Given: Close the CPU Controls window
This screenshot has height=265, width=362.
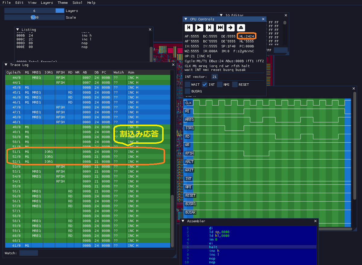Looking at the screenshot, I should (x=263, y=19).
